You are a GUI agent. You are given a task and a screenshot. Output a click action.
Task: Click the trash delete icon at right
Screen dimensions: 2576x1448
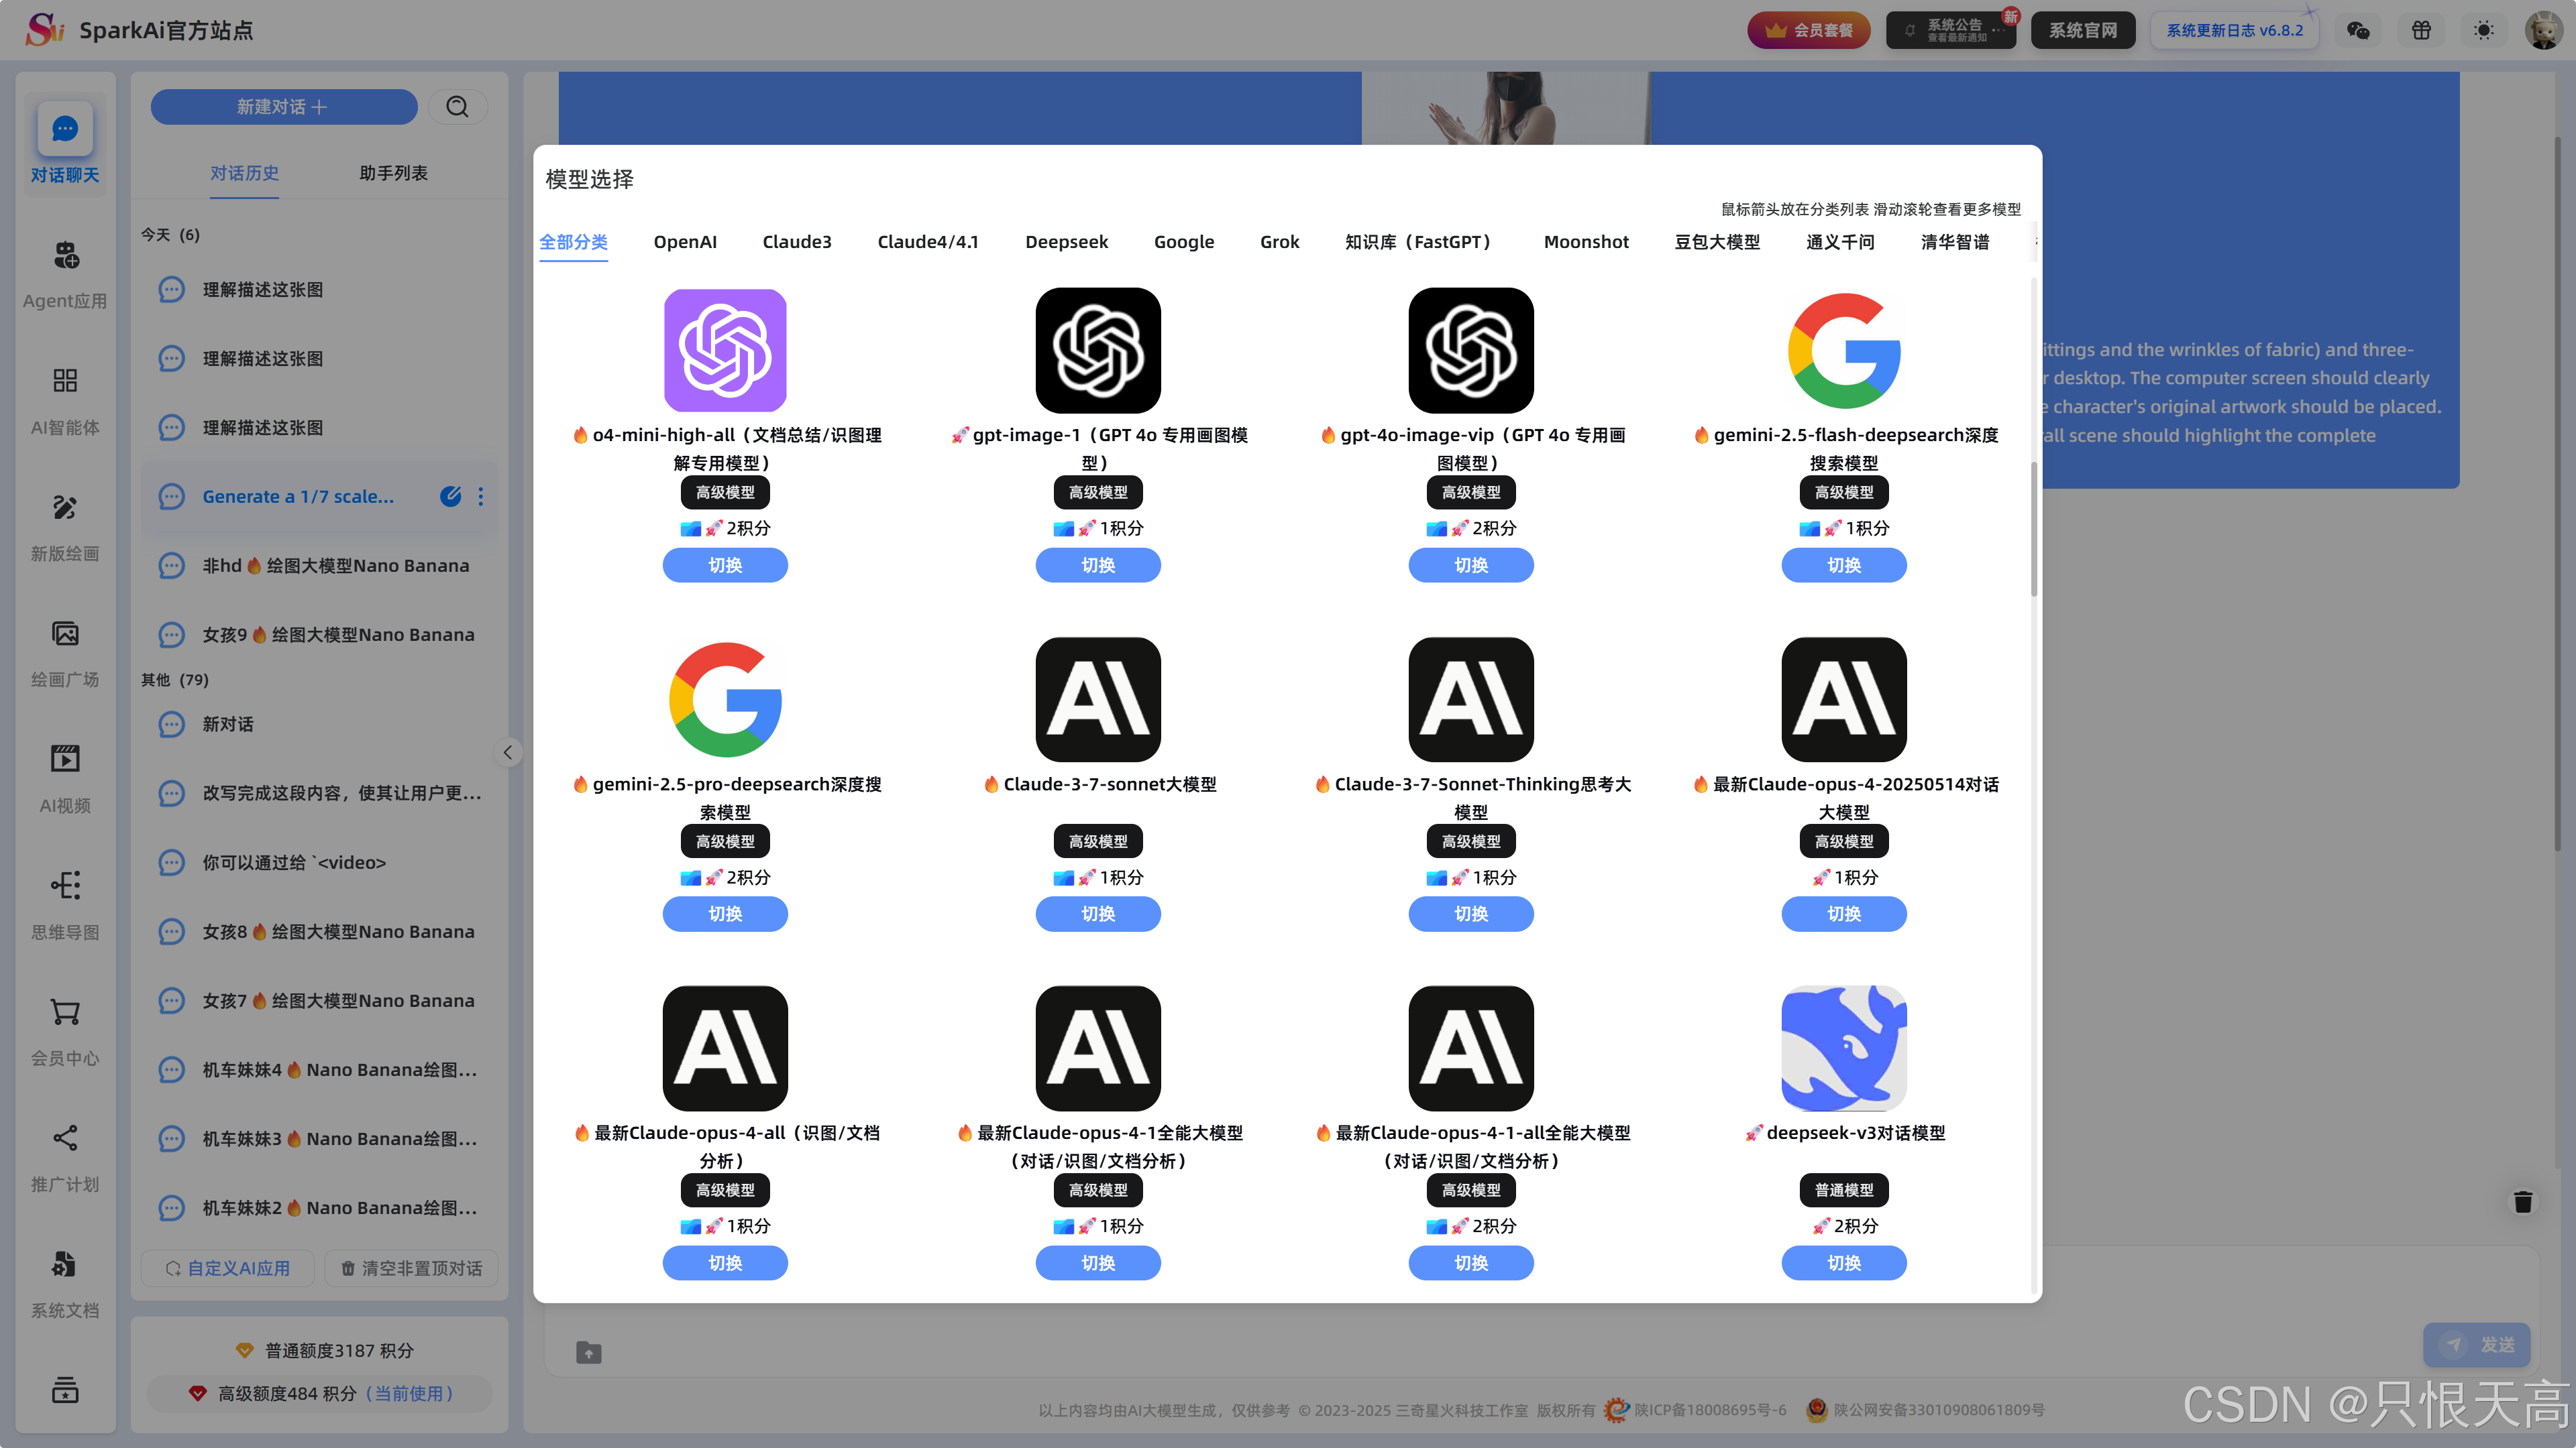pos(2523,1202)
